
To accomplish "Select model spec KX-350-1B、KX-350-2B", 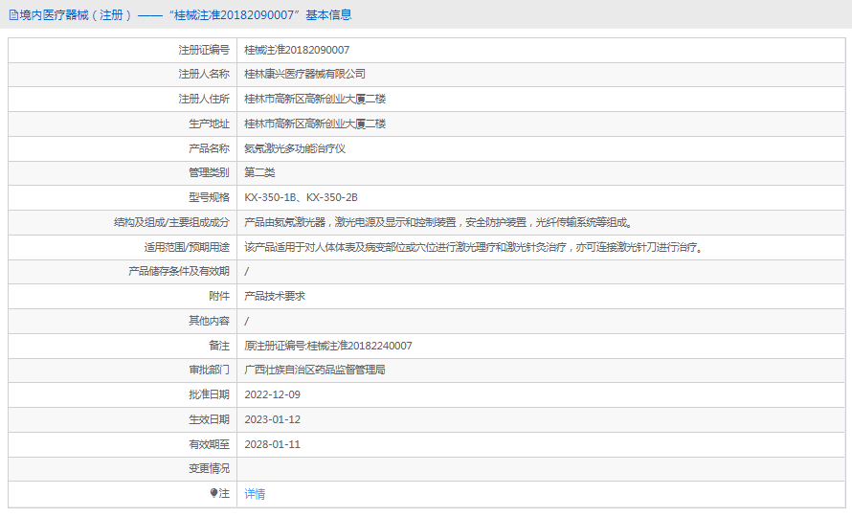I will (x=301, y=197).
